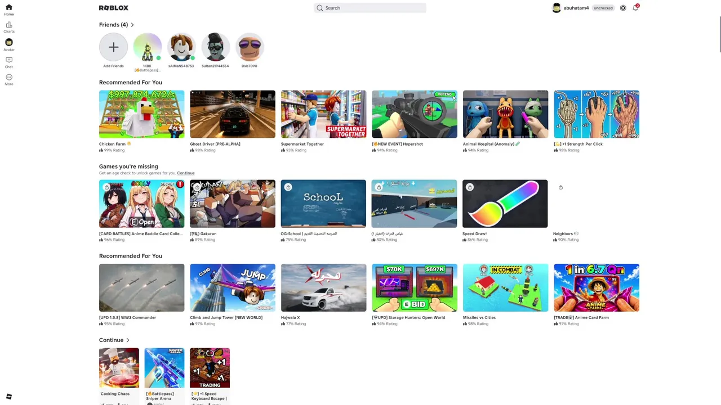Click the Roblox icon at the sidebar bottom
Image resolution: width=721 pixels, height=405 pixels.
pyautogui.click(x=9, y=397)
